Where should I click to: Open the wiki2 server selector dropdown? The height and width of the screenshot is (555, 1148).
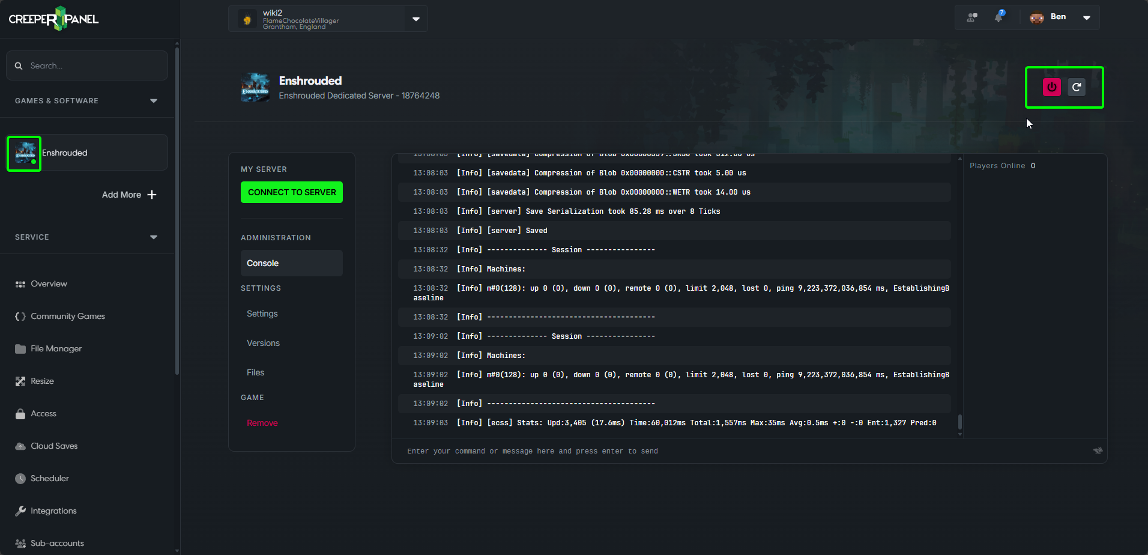click(x=416, y=19)
